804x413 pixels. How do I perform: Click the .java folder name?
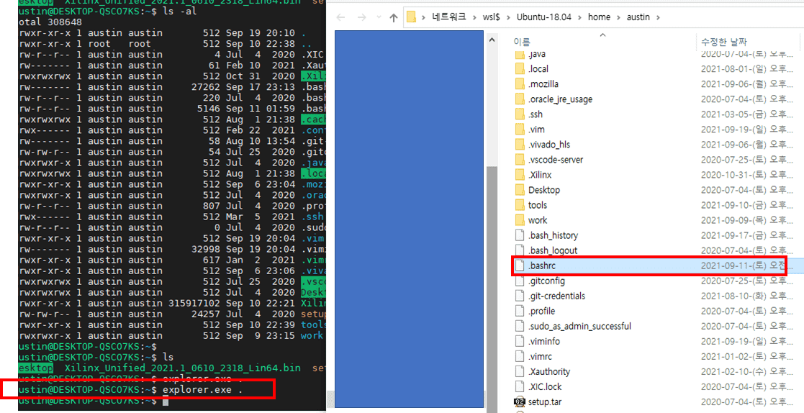(x=537, y=54)
